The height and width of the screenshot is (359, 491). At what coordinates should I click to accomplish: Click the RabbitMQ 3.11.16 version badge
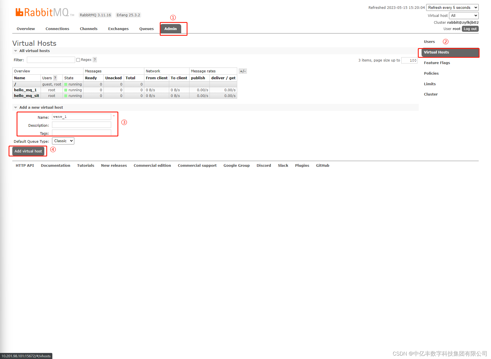coord(95,15)
